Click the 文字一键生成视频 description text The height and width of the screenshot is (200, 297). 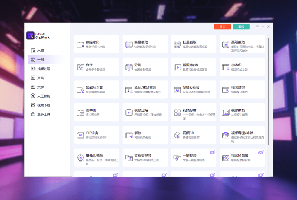193,160
